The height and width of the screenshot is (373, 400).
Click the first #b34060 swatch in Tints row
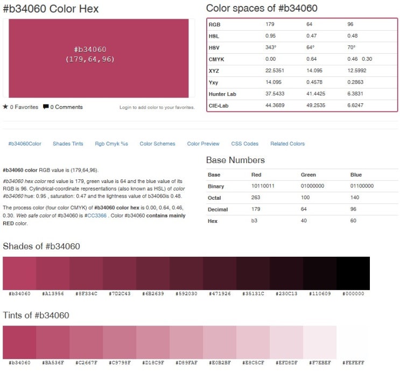point(19,342)
